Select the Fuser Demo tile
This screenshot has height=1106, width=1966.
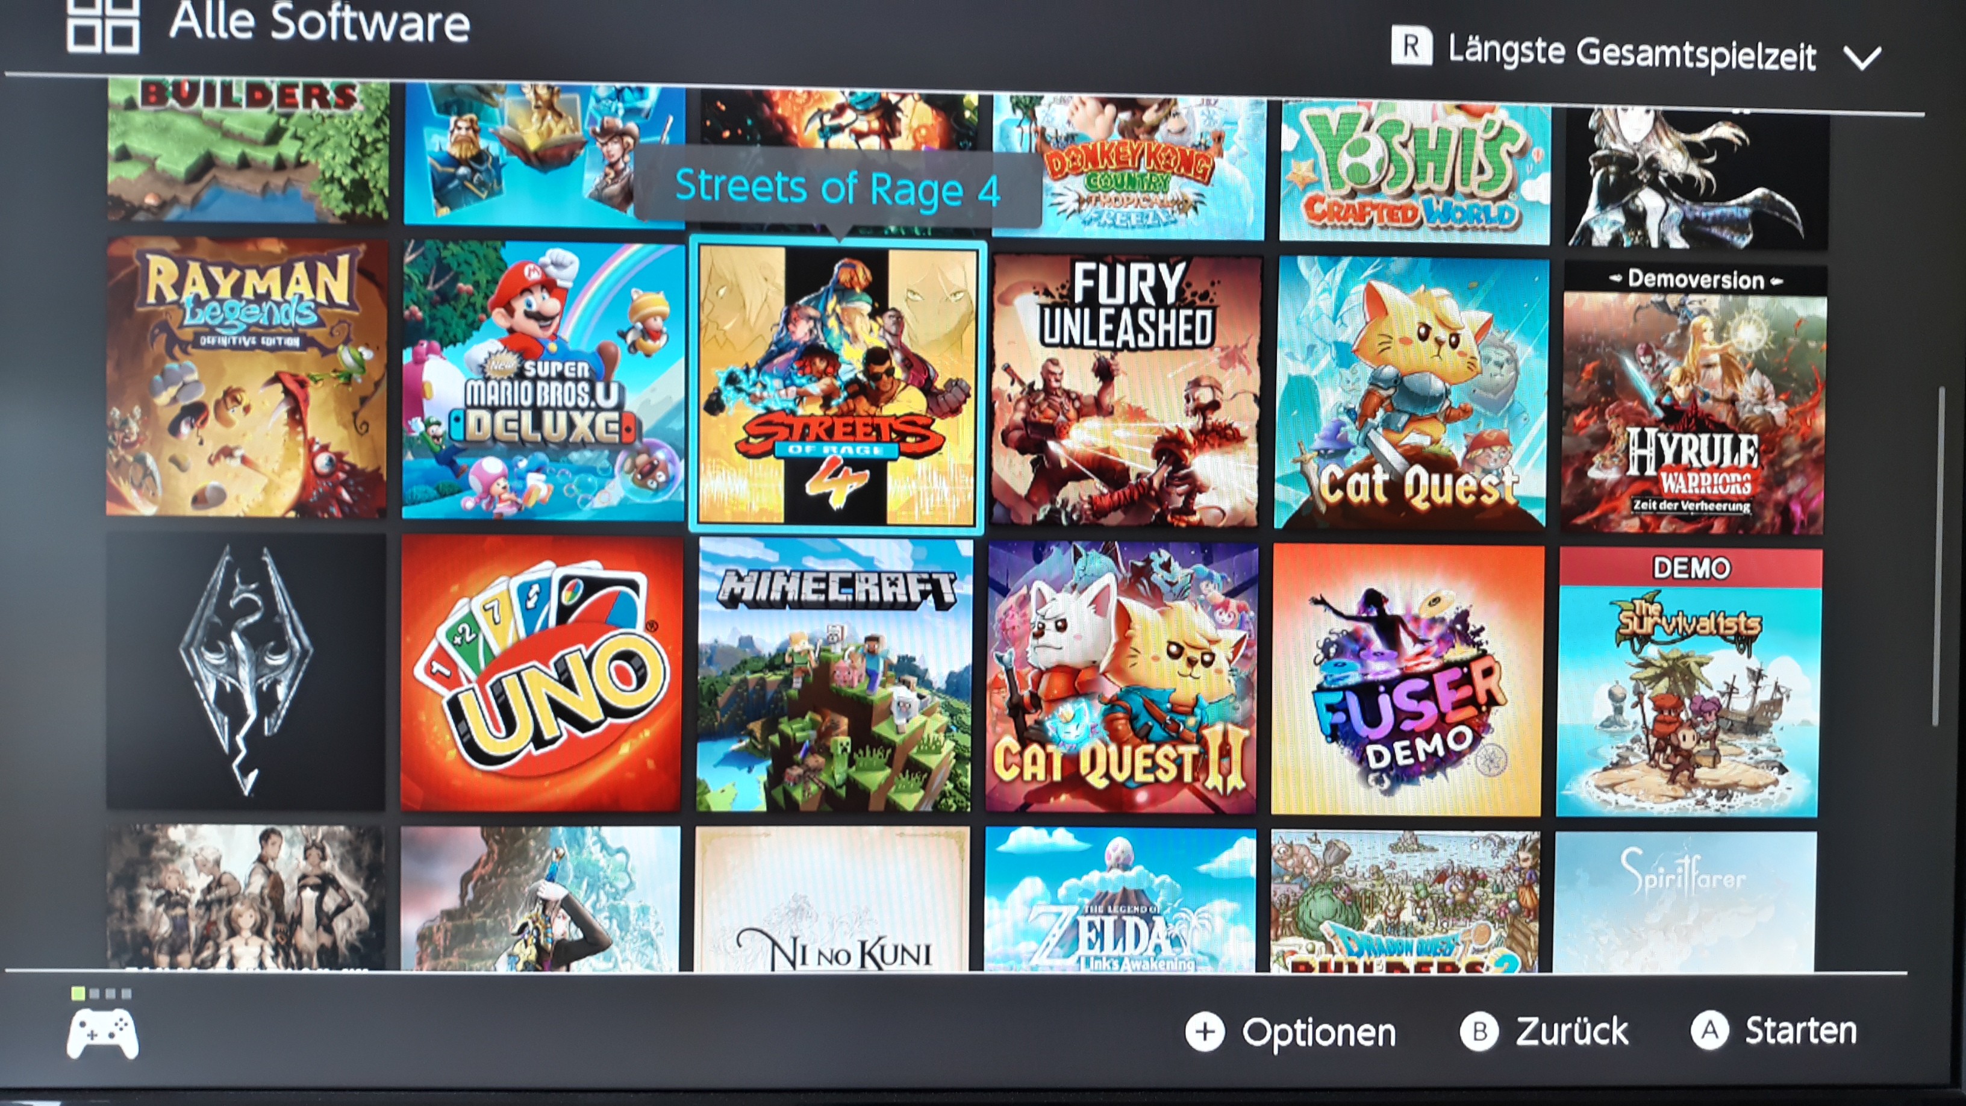coord(1406,680)
